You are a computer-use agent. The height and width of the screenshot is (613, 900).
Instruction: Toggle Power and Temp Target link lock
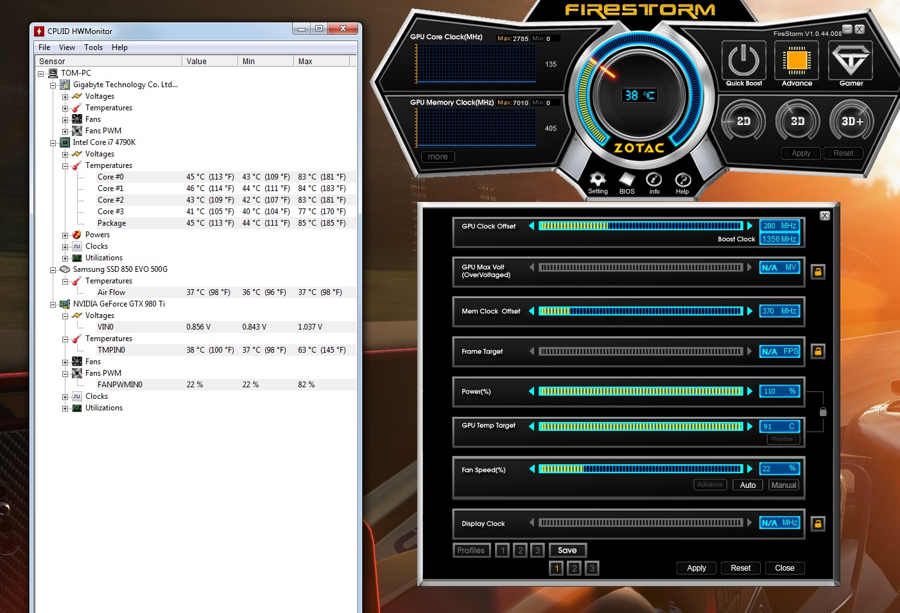click(x=823, y=412)
